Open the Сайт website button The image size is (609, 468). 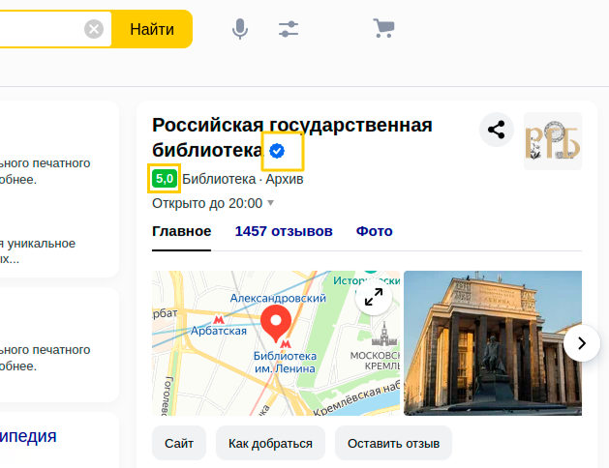pyautogui.click(x=179, y=444)
